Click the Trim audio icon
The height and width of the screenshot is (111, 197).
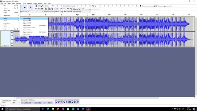(x=54, y=9)
